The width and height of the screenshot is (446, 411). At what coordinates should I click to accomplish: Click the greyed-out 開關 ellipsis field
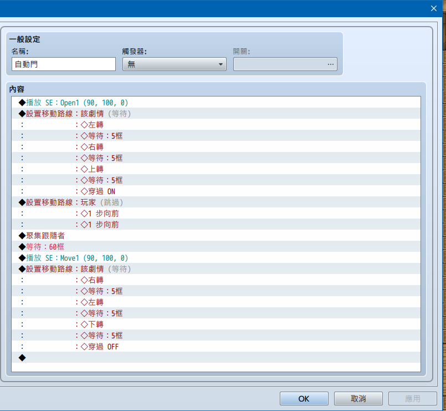click(285, 64)
